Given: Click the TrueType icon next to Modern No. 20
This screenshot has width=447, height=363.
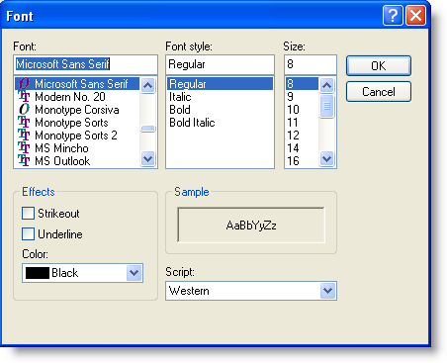Looking at the screenshot, I should [x=24, y=96].
